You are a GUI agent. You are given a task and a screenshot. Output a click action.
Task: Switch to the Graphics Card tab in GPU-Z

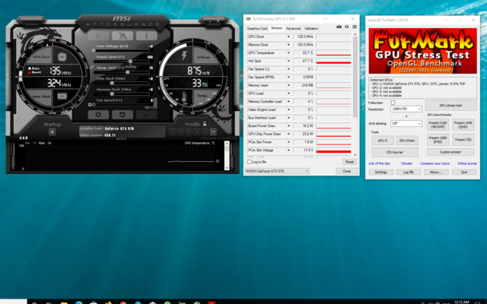(x=257, y=28)
